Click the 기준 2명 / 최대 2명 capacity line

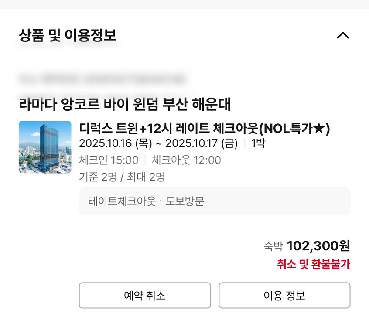pos(122,177)
